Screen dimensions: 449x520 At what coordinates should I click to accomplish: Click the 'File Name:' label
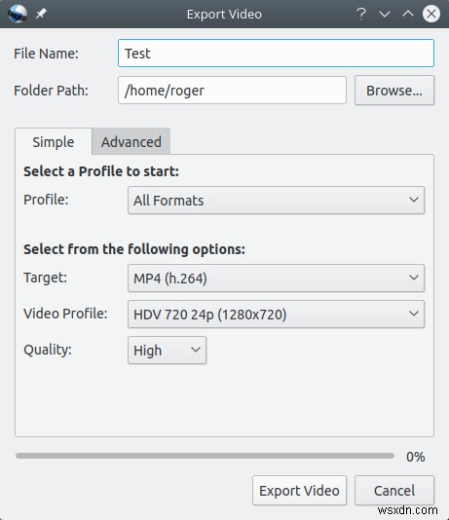46,54
